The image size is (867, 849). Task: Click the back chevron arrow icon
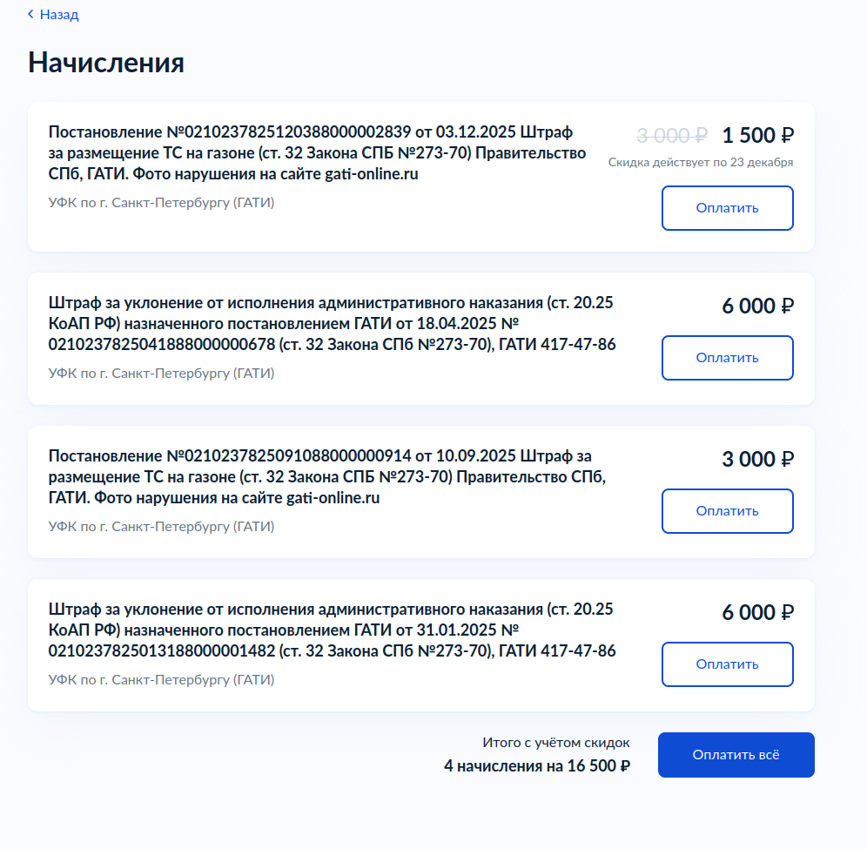pyautogui.click(x=29, y=14)
